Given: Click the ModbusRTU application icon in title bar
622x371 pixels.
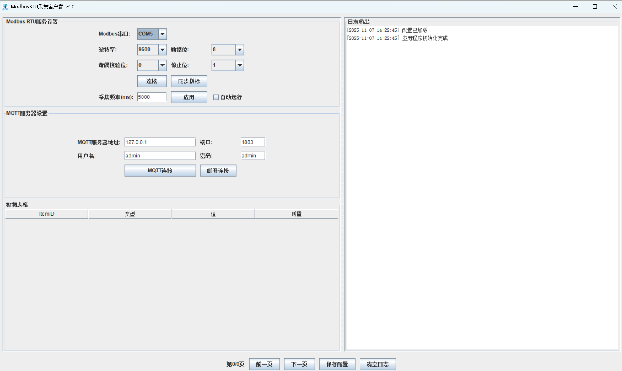Looking at the screenshot, I should click(5, 6).
